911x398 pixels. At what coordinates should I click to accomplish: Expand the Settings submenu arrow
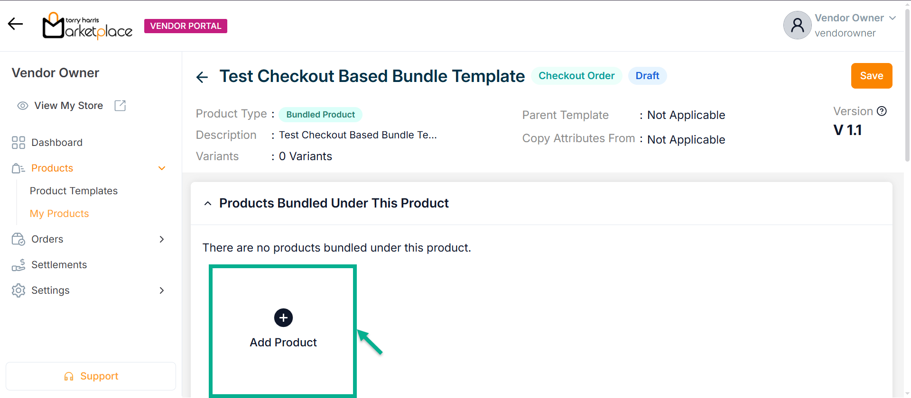click(161, 290)
